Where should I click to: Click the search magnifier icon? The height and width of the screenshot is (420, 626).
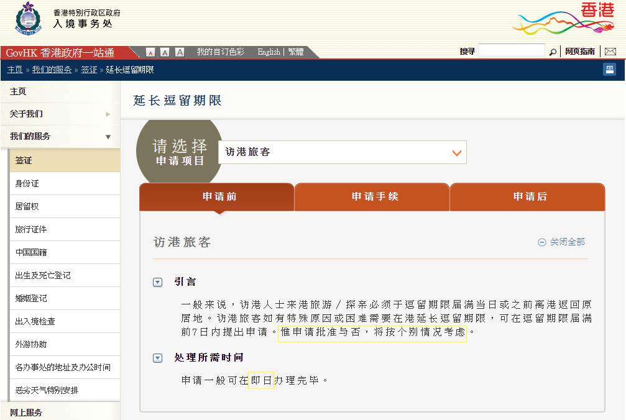point(553,51)
